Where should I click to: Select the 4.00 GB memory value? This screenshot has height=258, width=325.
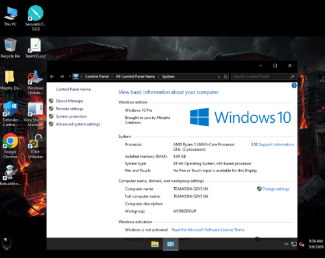(179, 157)
